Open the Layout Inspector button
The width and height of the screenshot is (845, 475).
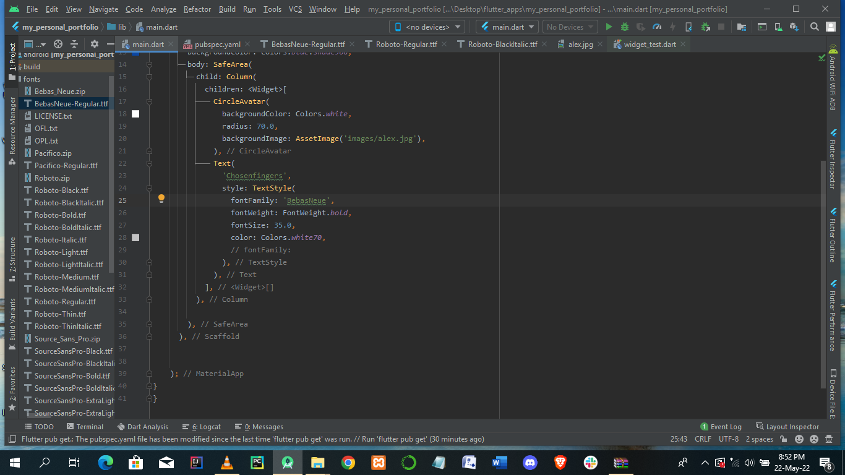(787, 427)
